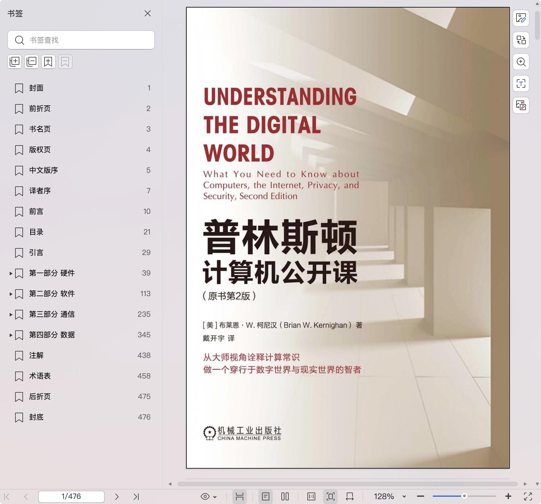Viewport: 541px width, 504px height.
Task: Open the 术语表 bookmark
Action: pyautogui.click(x=81, y=376)
